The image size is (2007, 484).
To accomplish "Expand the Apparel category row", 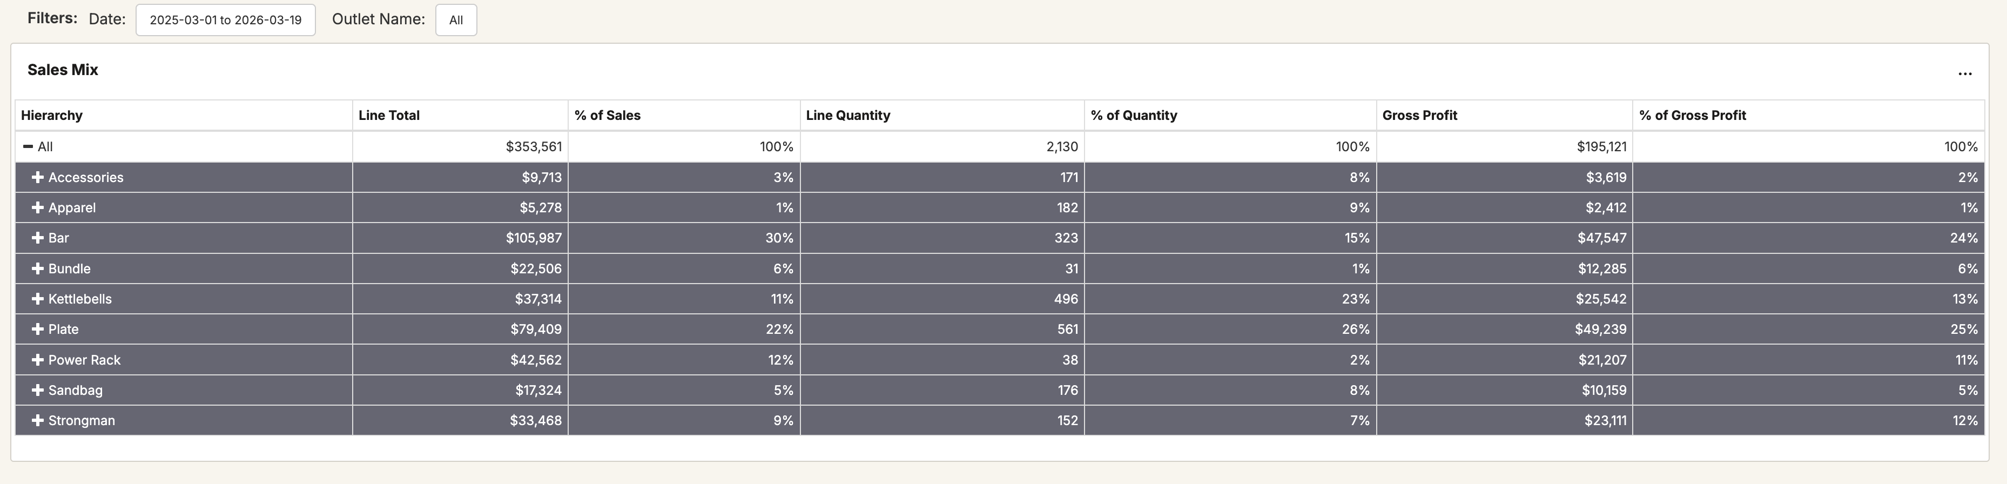I will pyautogui.click(x=37, y=208).
